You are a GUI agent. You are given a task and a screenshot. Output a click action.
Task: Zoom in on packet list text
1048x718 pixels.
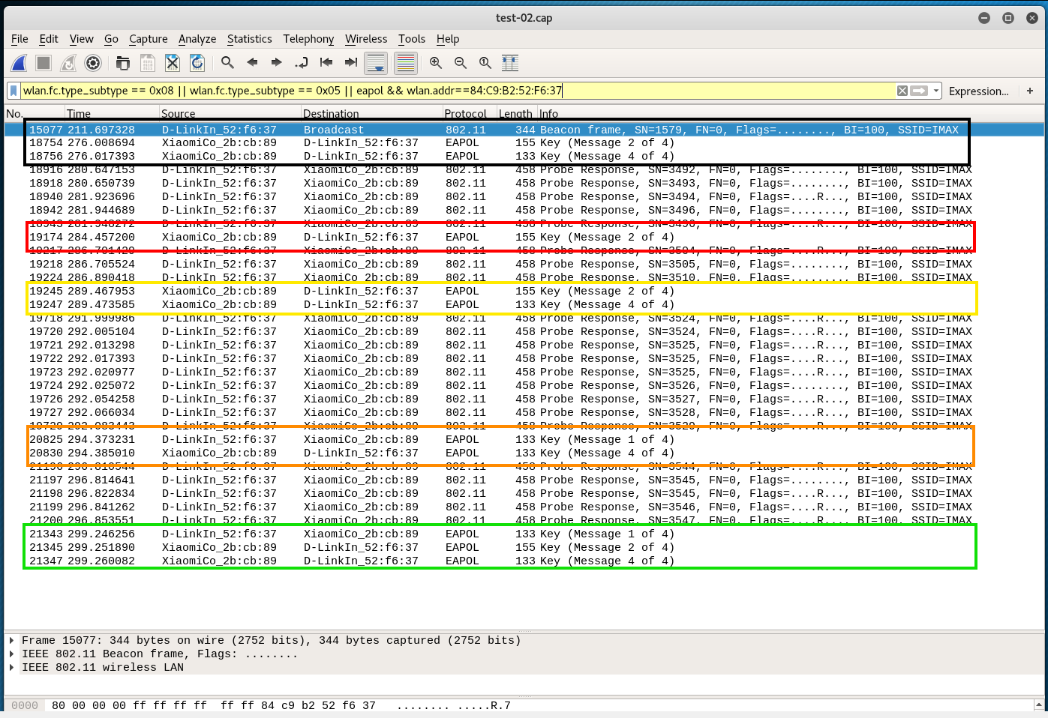[x=436, y=64]
